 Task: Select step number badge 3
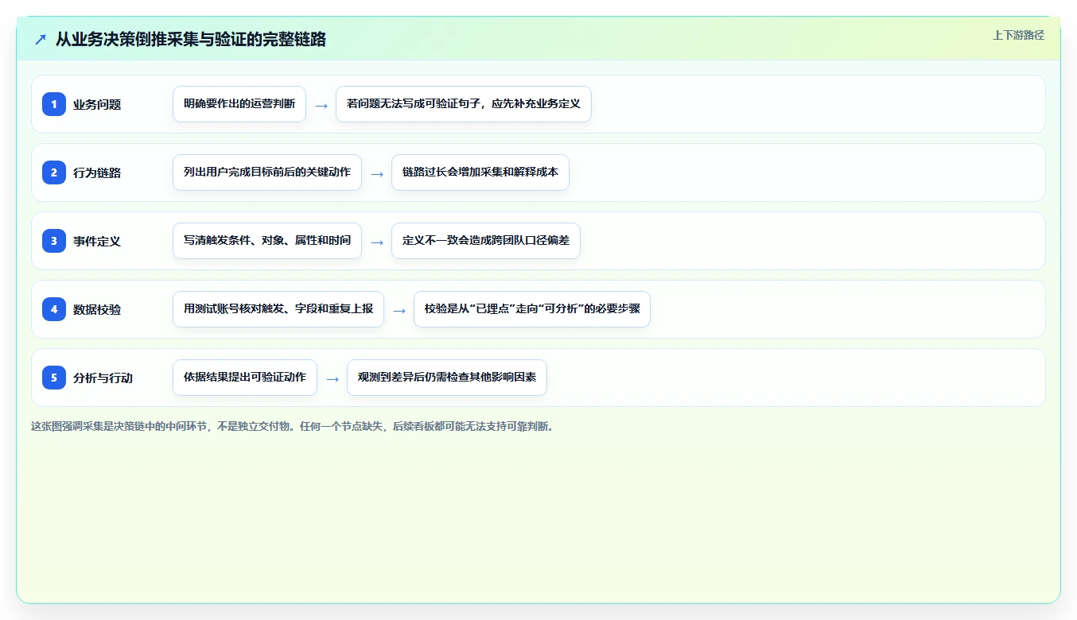[x=54, y=241]
